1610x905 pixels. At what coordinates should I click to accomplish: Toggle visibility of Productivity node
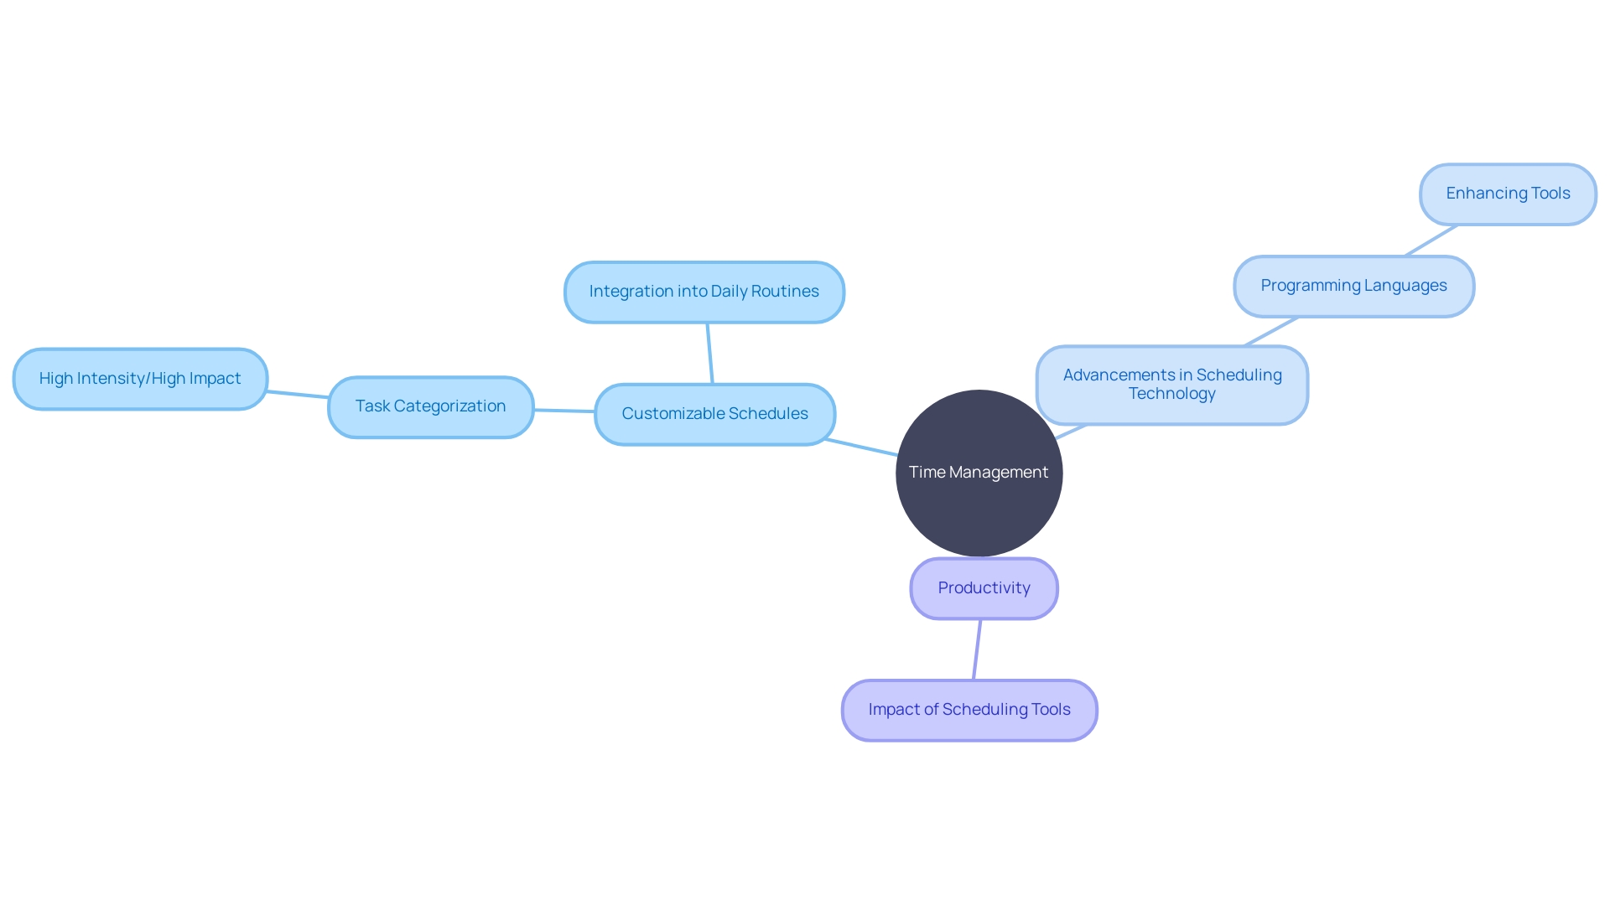tap(983, 588)
